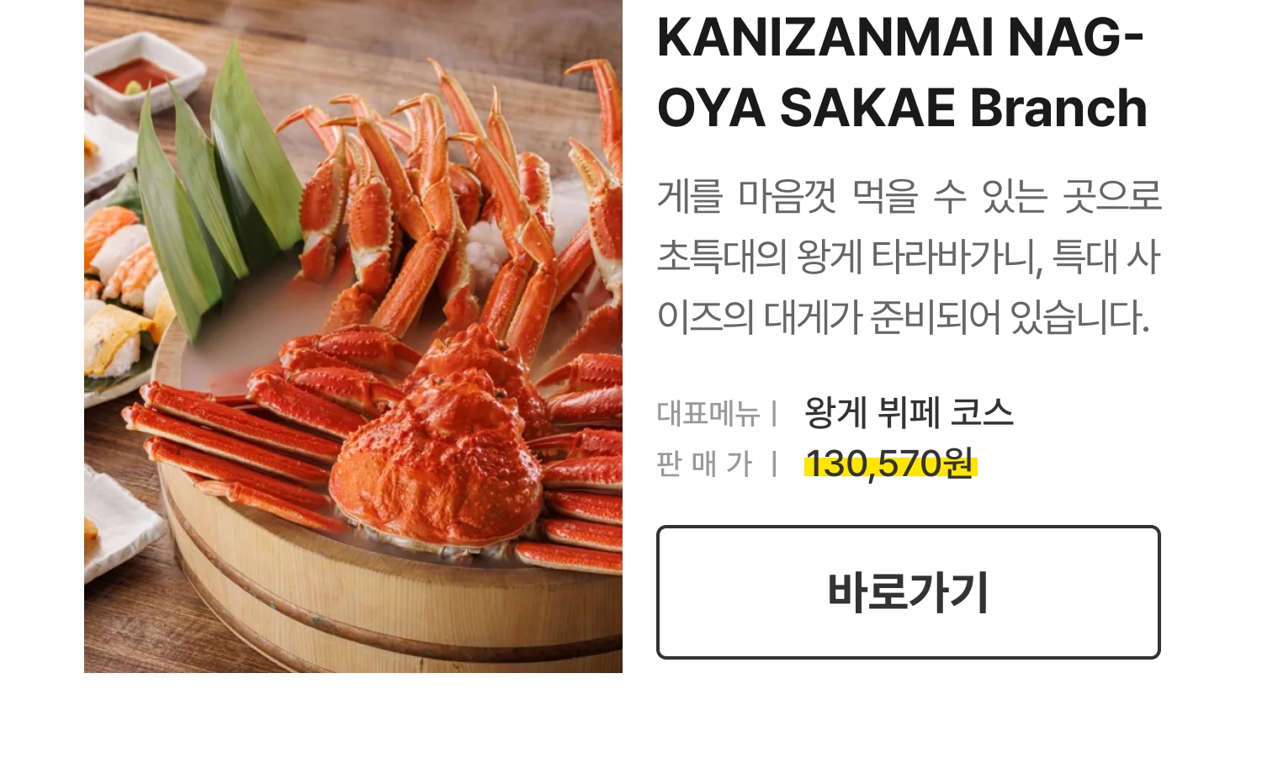1262x774 pixels.
Task: Select the crab platter photo
Action: point(353,337)
